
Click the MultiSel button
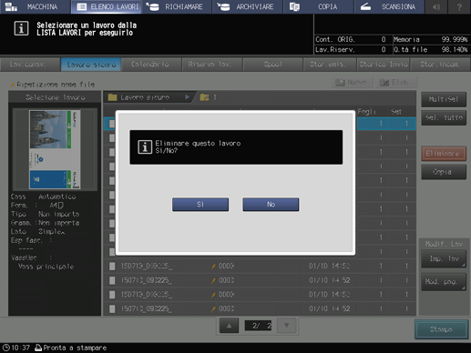444,99
